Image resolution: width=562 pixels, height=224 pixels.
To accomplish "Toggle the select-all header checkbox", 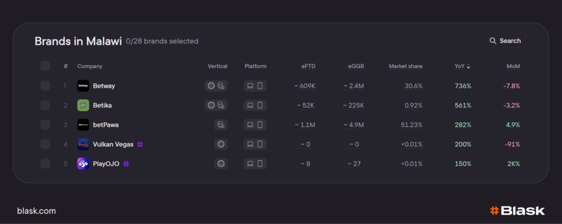I will point(45,66).
